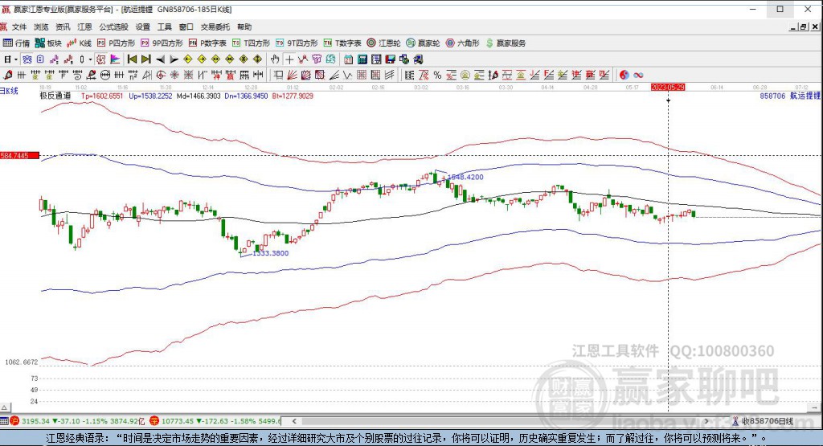
Task: Jump to first bar with skip-start icon
Action: click(132, 59)
